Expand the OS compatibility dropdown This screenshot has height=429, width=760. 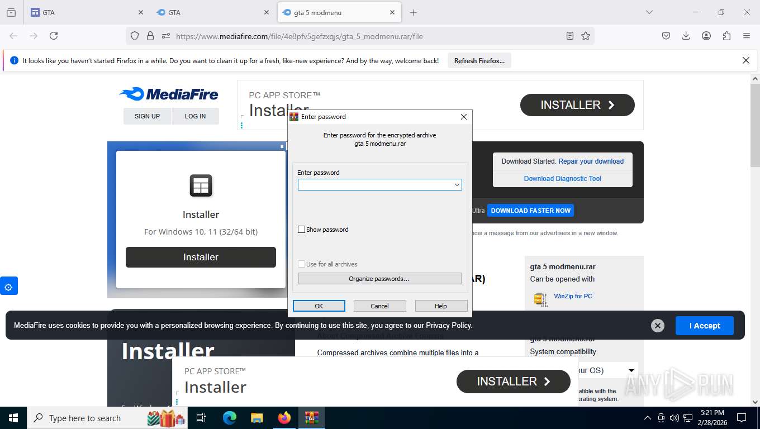coord(631,370)
